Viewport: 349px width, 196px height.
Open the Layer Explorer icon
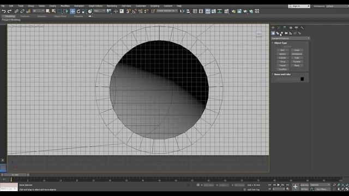pos(201,11)
